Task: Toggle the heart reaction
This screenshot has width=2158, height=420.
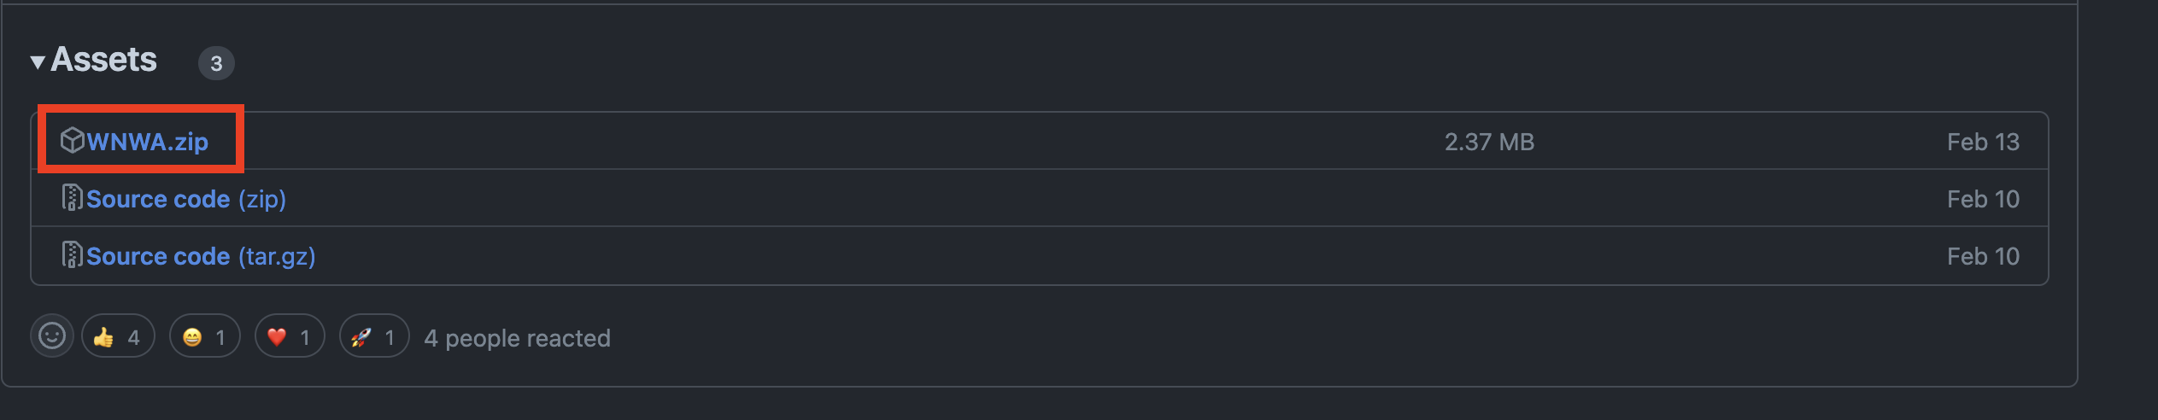Action: tap(290, 337)
